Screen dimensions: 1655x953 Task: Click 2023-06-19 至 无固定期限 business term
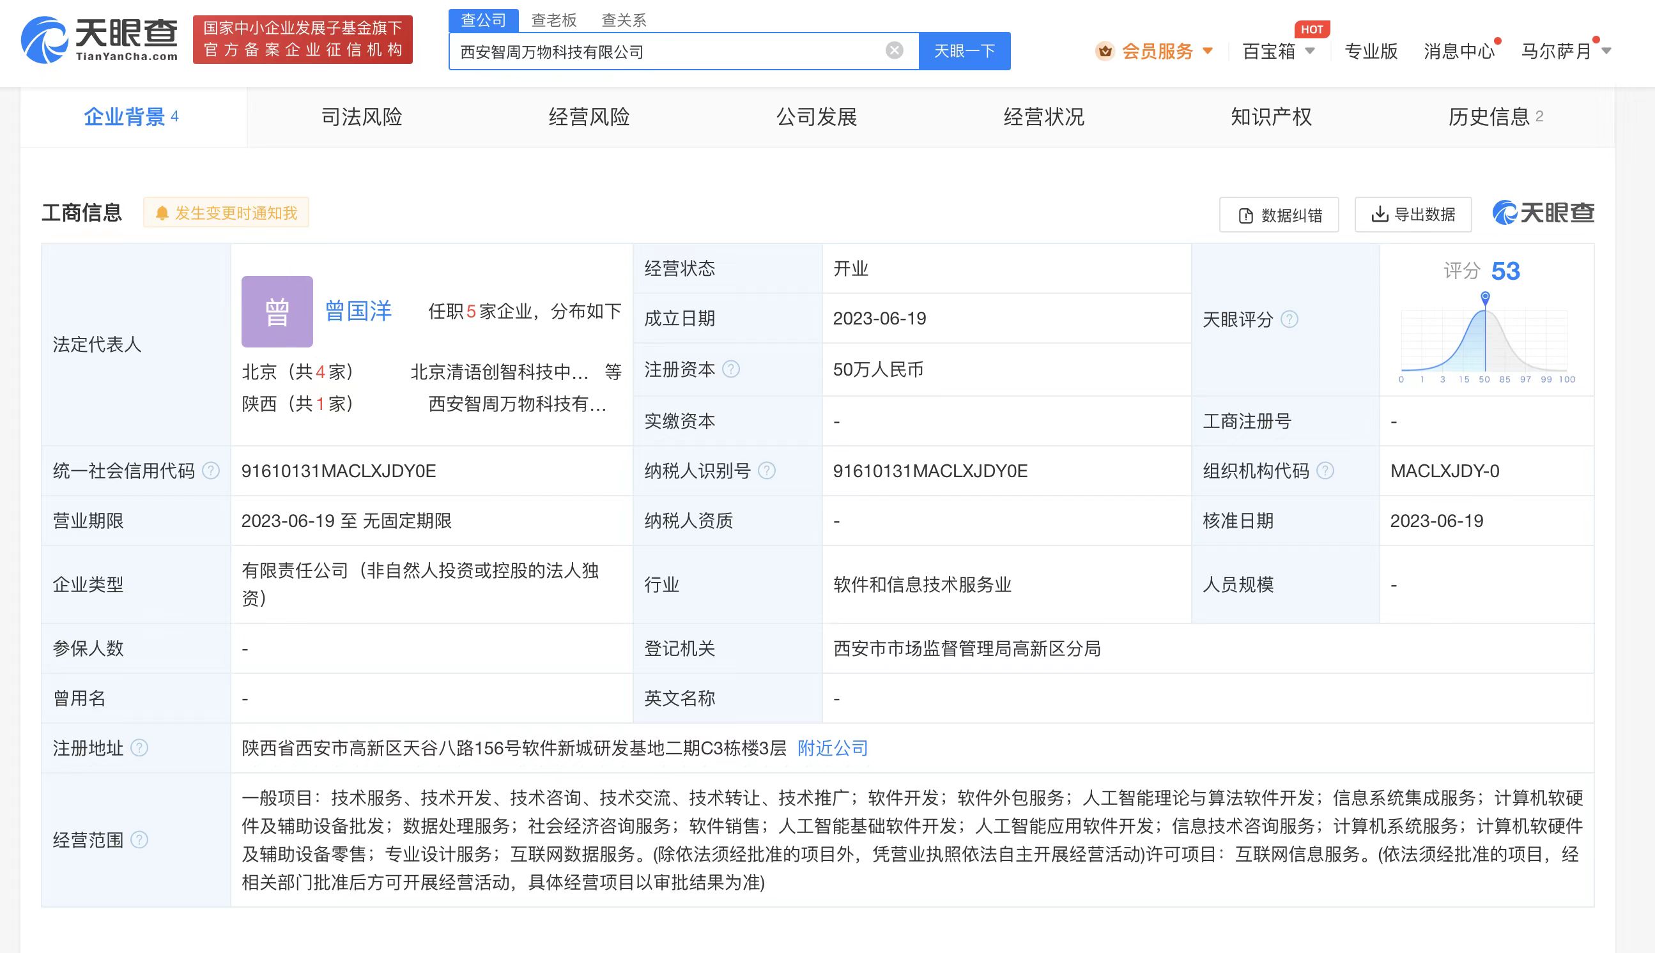[x=346, y=521]
